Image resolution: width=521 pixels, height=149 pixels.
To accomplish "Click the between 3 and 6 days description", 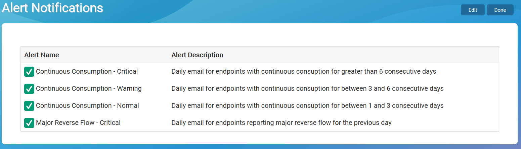I will pos(307,88).
